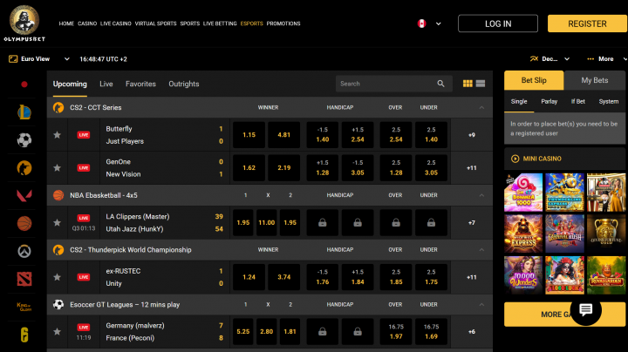Select the Parlay bet type tab
The width and height of the screenshot is (628, 352).
pyautogui.click(x=549, y=102)
